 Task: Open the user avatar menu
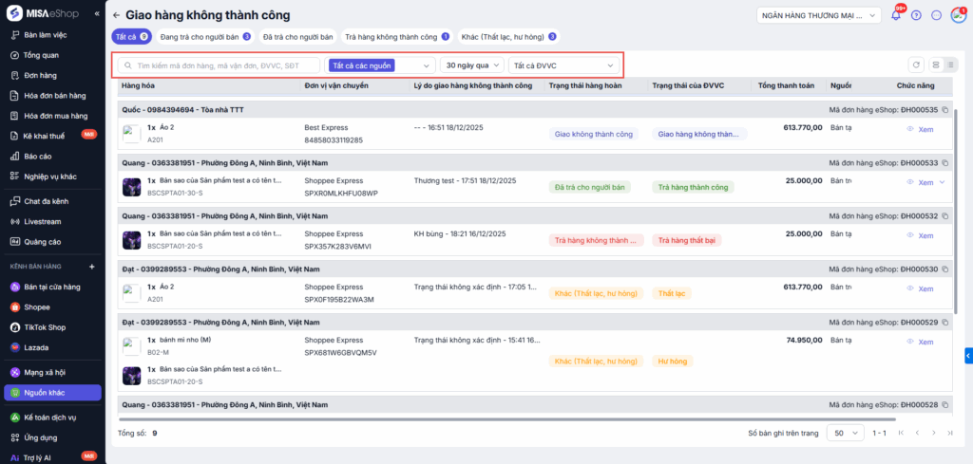958,15
